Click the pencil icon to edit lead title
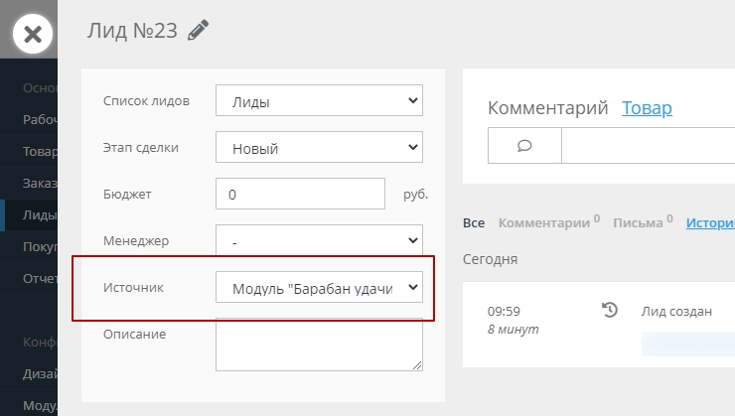Image resolution: width=735 pixels, height=416 pixels. pyautogui.click(x=199, y=31)
